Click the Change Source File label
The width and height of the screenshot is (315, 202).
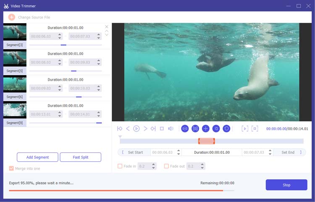[x=34, y=17]
